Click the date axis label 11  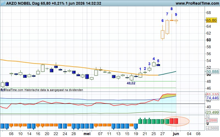point(109,134)
